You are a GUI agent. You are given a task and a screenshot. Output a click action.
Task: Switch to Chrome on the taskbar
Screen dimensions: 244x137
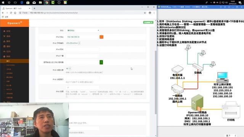pos(47,3)
